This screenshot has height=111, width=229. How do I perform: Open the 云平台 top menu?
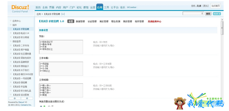coord(115,7)
